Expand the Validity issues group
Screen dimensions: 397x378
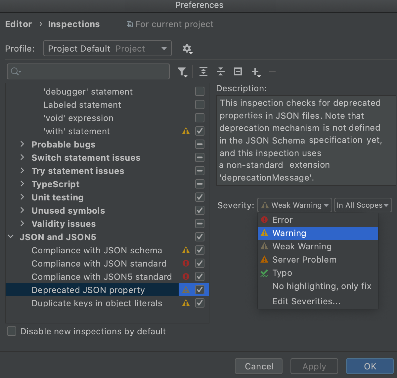coord(22,224)
